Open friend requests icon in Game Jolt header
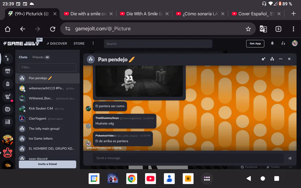This screenshot has height=188, width=301. pyautogui.click(x=283, y=43)
